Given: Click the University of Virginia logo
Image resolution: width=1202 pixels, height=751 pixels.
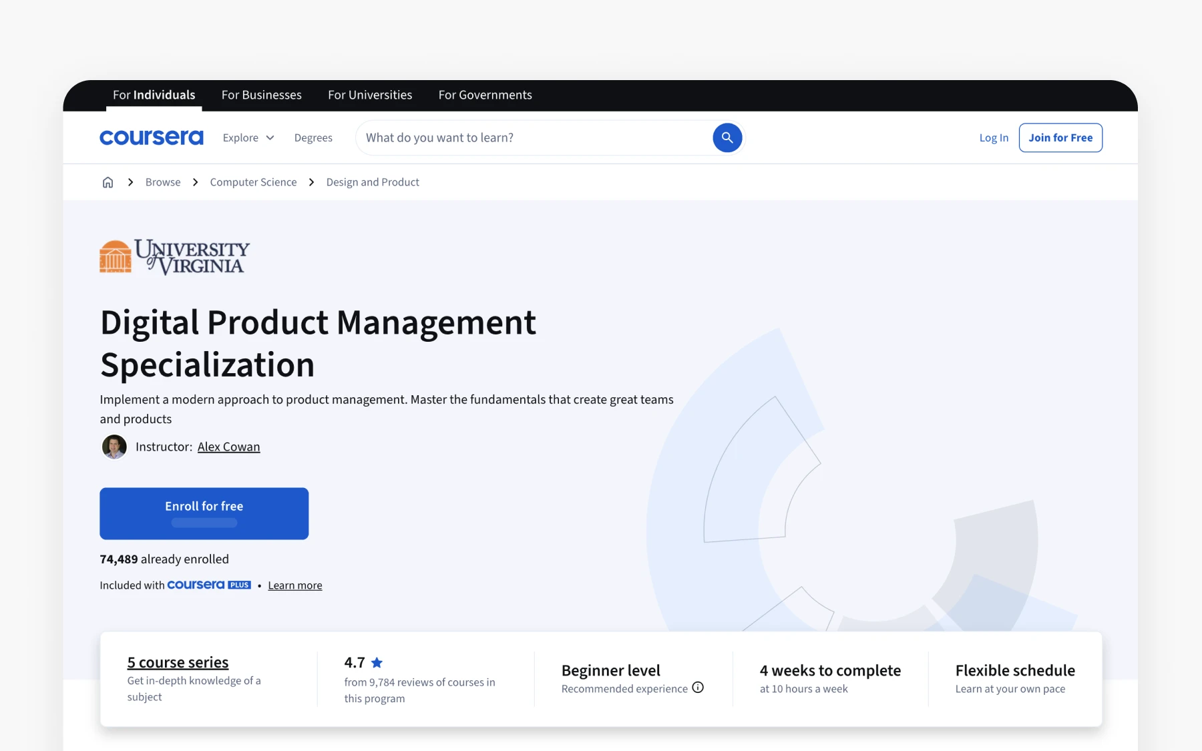Looking at the screenshot, I should pyautogui.click(x=175, y=257).
